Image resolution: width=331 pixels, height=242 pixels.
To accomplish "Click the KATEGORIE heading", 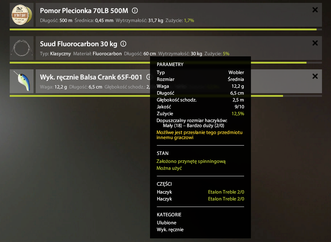I will 169,215.
